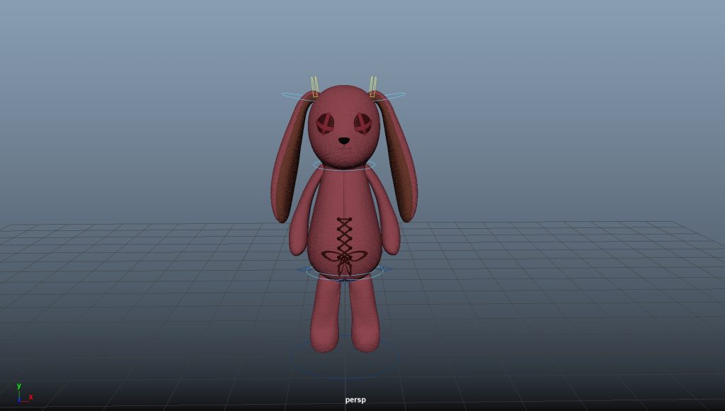Image resolution: width=725 pixels, height=411 pixels.
Task: Click the XYZ axis indicator
Action: pos(24,393)
